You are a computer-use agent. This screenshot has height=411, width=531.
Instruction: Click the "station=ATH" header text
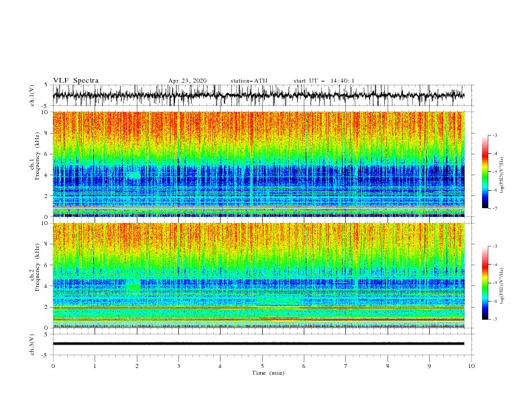point(249,81)
